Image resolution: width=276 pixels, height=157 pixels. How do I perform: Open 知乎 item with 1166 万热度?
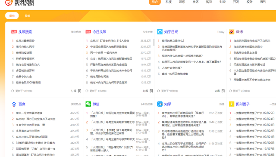click(184, 147)
